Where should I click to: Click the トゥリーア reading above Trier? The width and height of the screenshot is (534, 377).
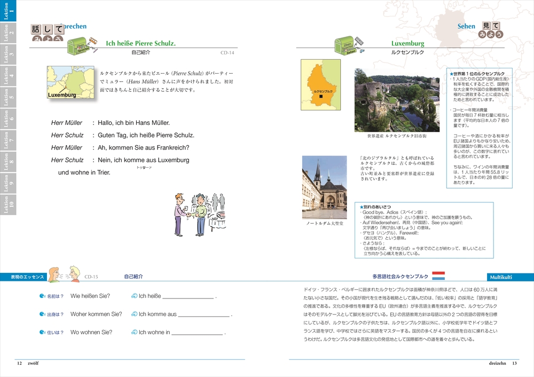click(x=144, y=168)
